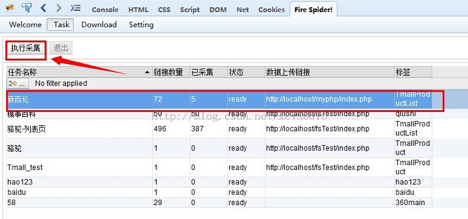The image size is (468, 219).
Task: Click ready status in baidu row
Action: click(x=246, y=192)
